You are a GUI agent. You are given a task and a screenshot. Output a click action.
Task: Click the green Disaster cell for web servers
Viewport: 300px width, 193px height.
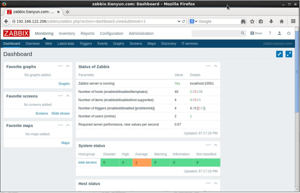[110, 162]
